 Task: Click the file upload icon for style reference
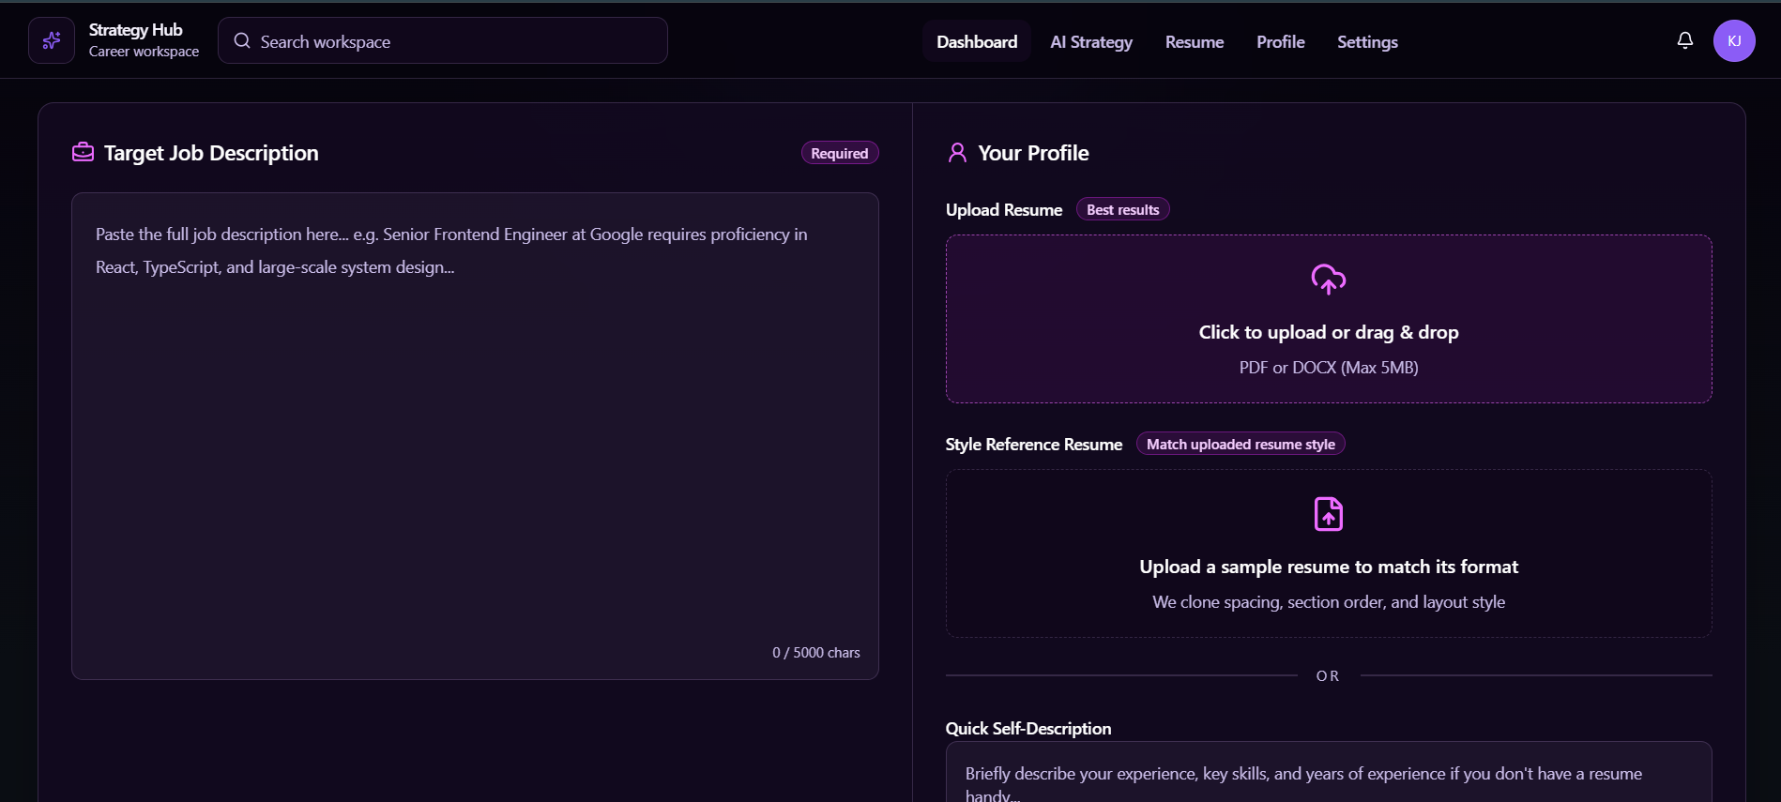pyautogui.click(x=1329, y=514)
